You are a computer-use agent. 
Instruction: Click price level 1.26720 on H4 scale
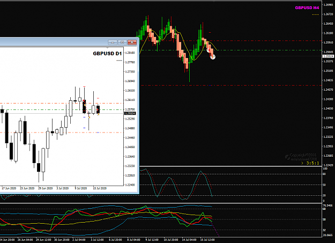click(329, 14)
